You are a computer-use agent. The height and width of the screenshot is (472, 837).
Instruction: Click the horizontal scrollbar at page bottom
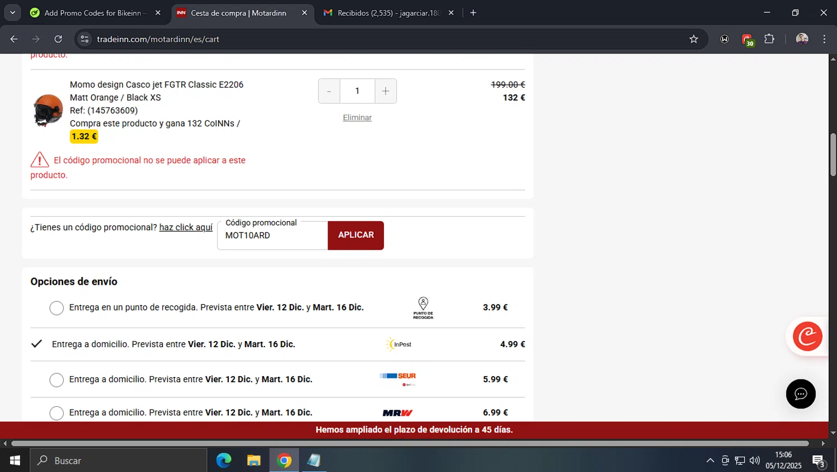click(410, 444)
